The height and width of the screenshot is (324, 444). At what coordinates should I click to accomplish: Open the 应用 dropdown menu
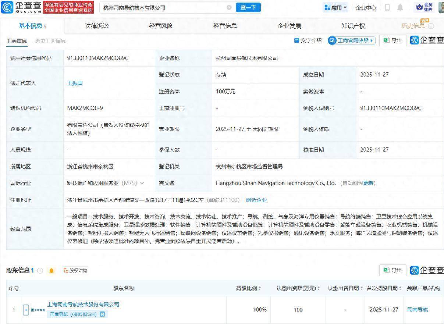point(335,7)
